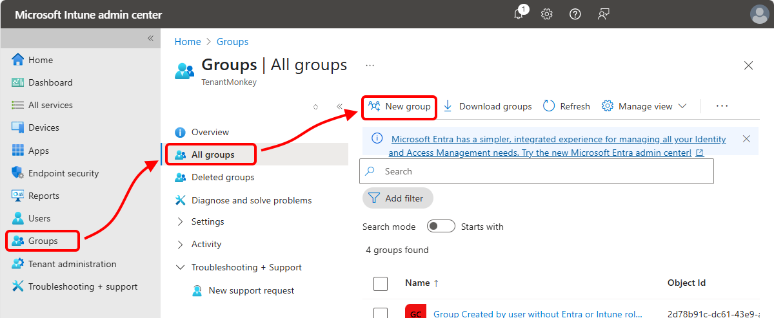The image size is (774, 318).
Task: Open the help question mark icon
Action: pos(575,14)
